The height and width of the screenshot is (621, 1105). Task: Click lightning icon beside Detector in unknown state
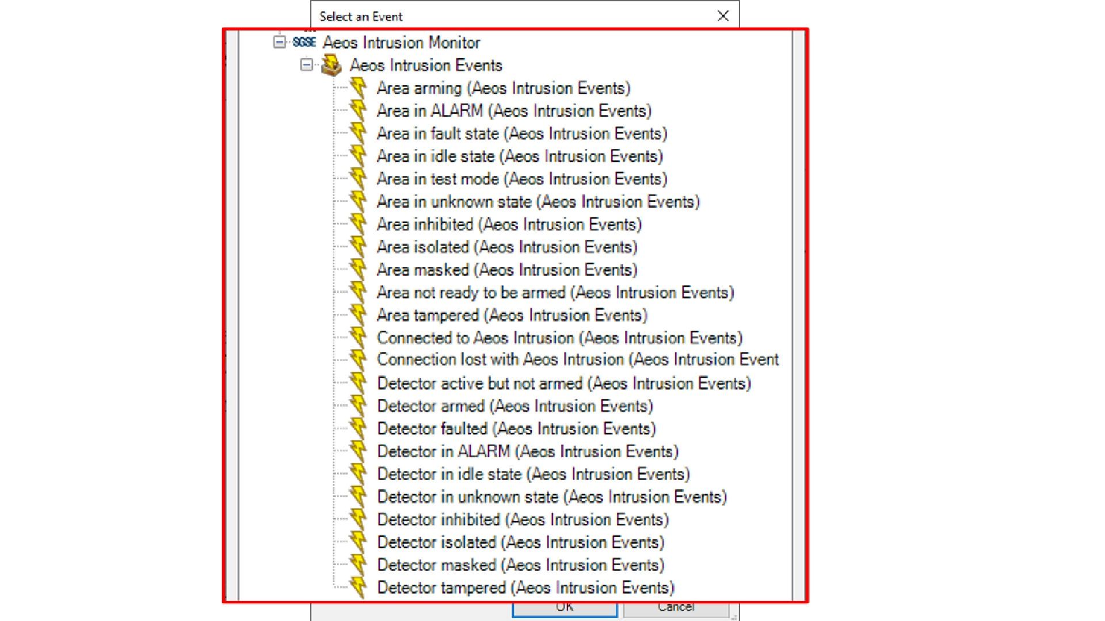tap(358, 497)
